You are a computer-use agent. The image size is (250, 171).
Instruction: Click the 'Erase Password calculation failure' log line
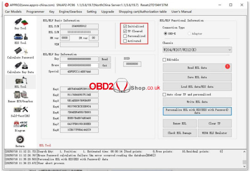tap(81, 155)
